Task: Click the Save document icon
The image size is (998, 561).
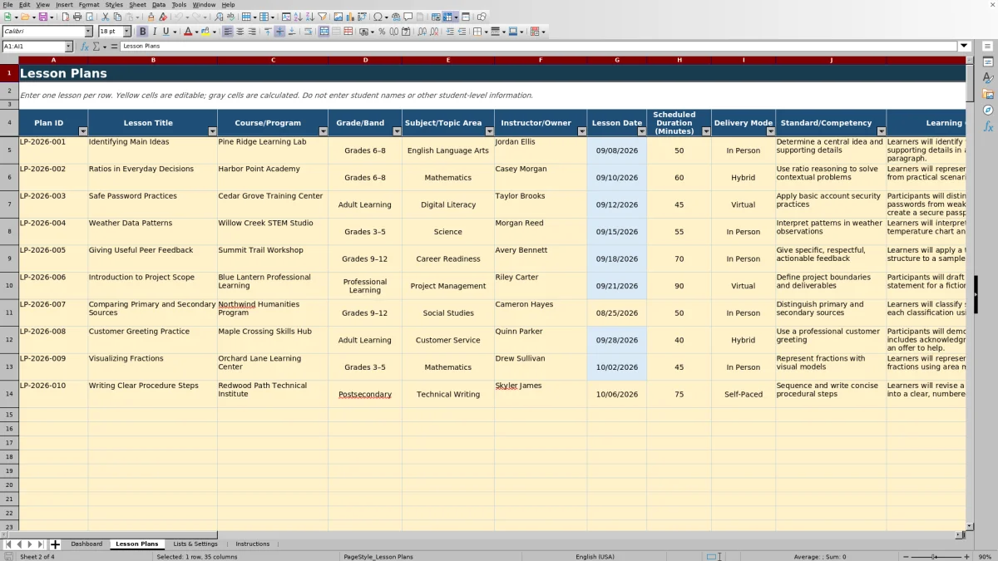Action: coord(42,17)
